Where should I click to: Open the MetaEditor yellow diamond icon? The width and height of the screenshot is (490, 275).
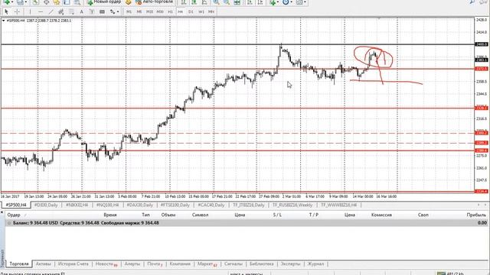click(x=129, y=2)
